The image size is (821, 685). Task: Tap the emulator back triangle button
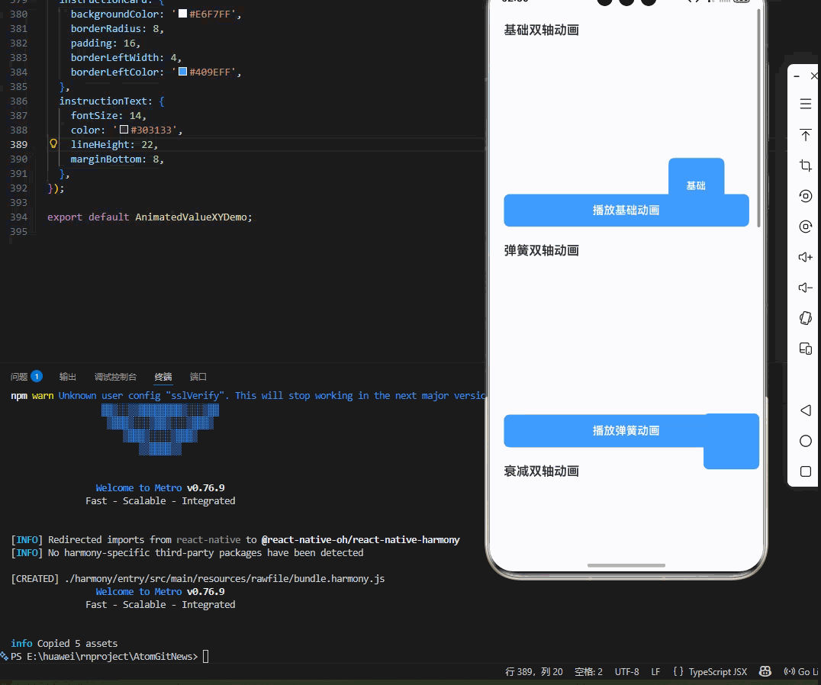(x=805, y=410)
